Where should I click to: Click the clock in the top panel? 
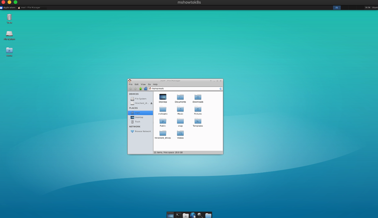368,8
